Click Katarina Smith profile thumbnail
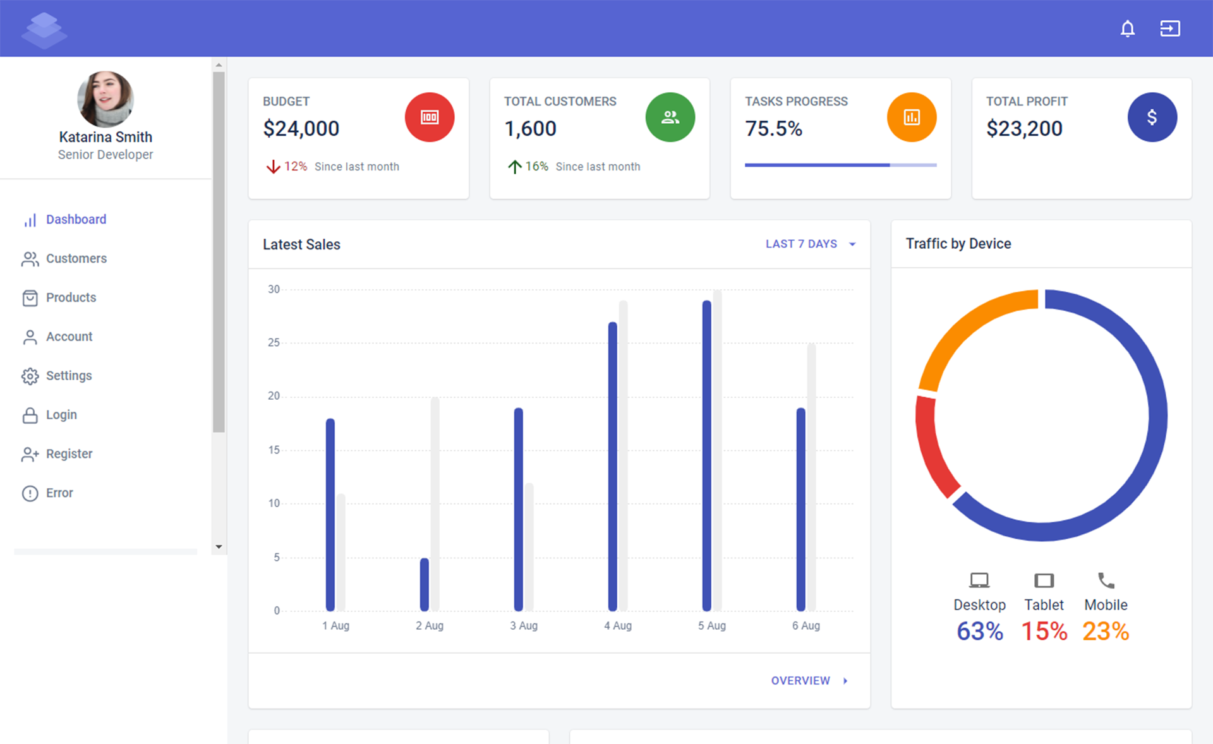 pos(105,97)
